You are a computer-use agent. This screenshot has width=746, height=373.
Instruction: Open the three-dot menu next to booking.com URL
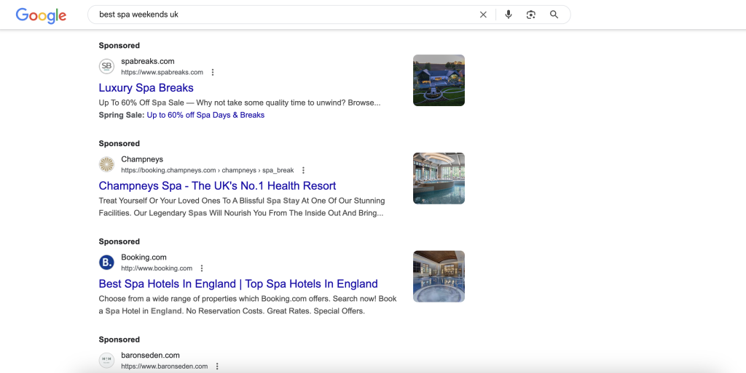(x=202, y=268)
